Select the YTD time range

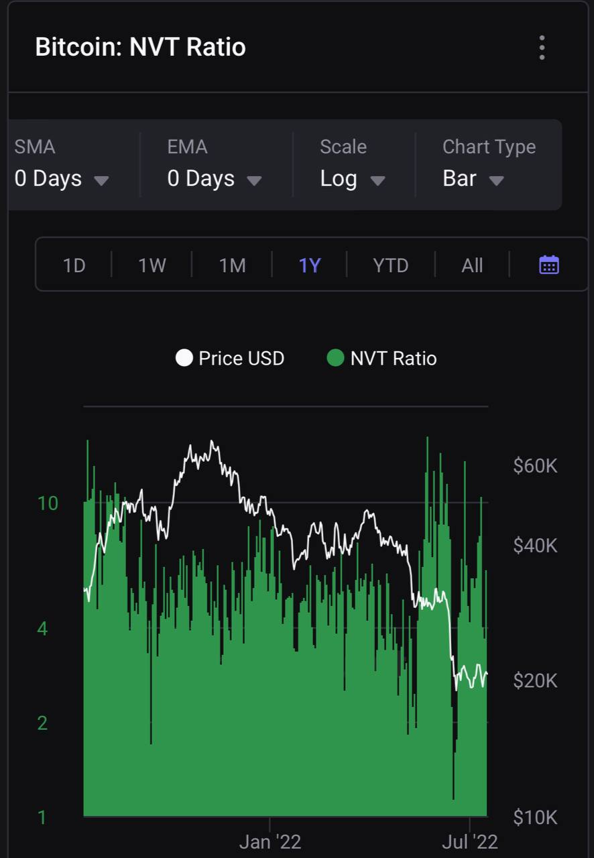click(391, 265)
